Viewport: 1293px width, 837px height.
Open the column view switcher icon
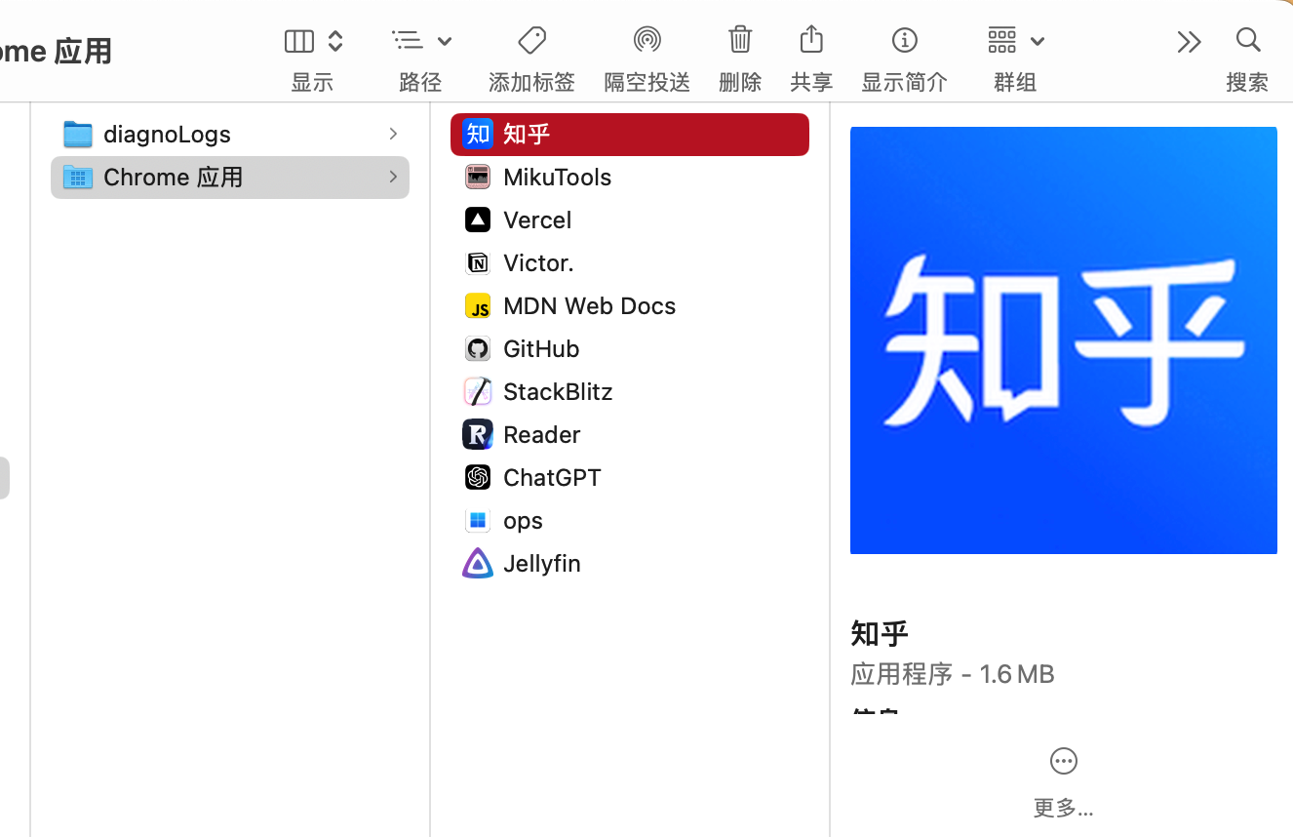click(x=299, y=41)
